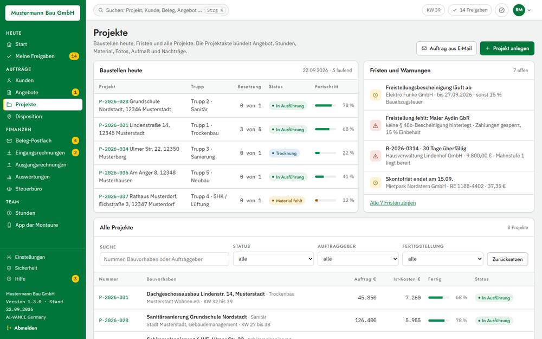Open the Auftraggeber filter dropdown

(358, 259)
